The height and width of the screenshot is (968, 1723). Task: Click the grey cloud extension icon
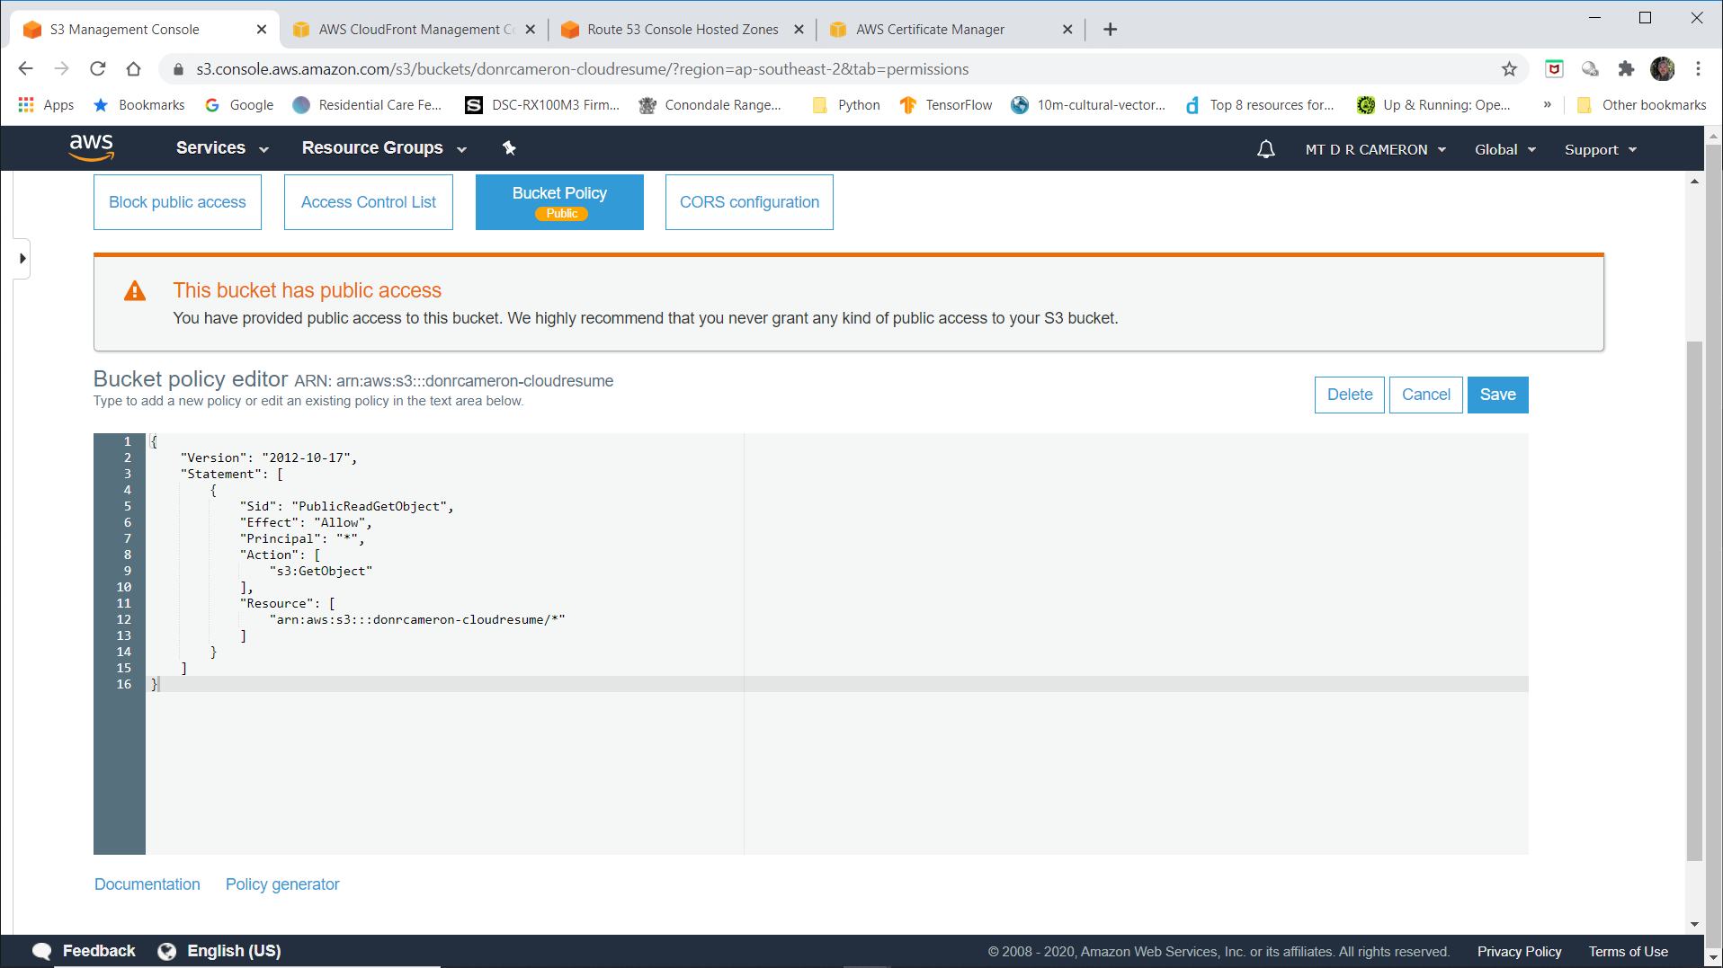click(1590, 69)
